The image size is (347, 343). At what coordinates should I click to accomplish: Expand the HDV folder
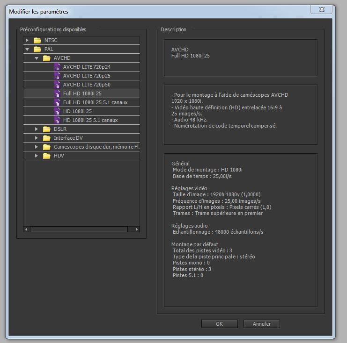tap(37, 156)
